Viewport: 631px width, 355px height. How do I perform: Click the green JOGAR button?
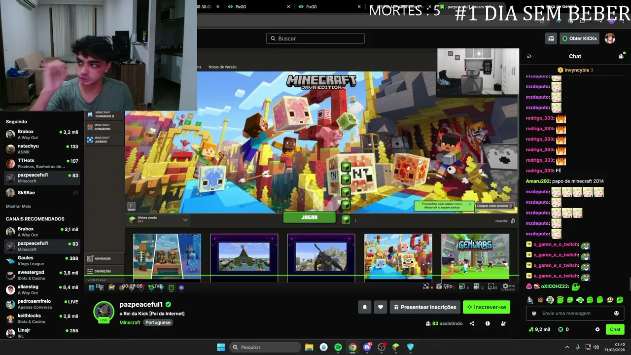coord(309,217)
